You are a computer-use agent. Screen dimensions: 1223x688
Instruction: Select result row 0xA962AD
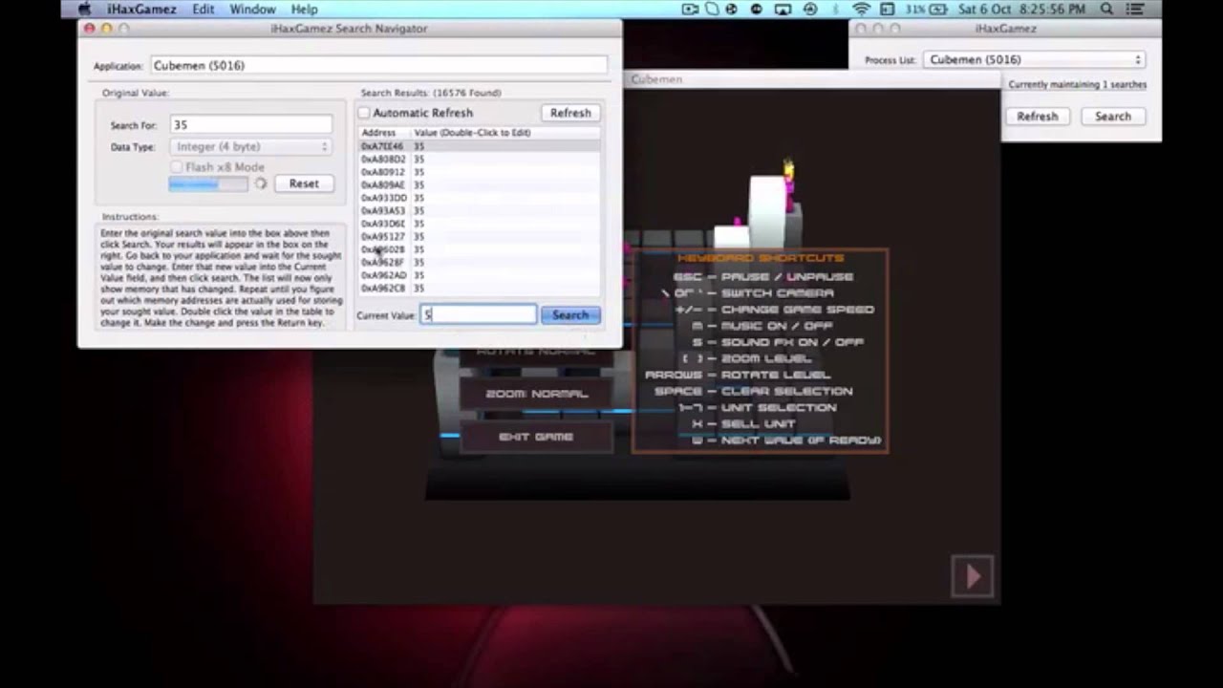point(480,275)
